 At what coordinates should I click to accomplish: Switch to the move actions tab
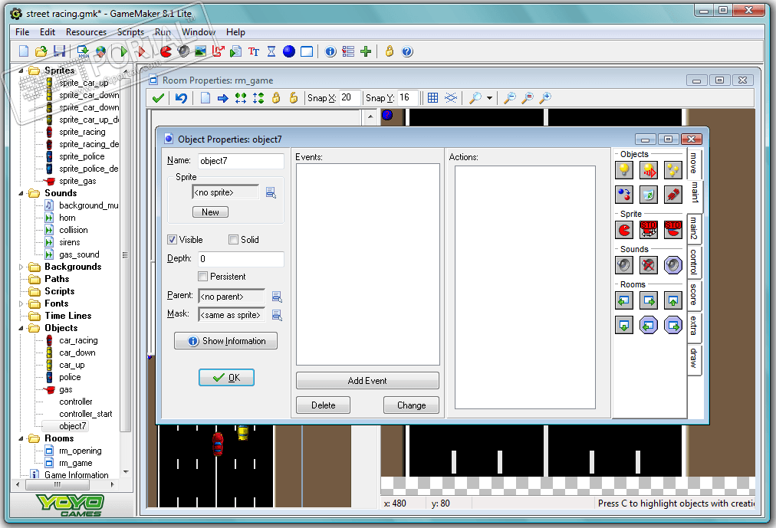tap(694, 164)
